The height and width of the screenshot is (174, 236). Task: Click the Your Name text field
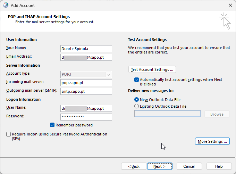(x=86, y=49)
